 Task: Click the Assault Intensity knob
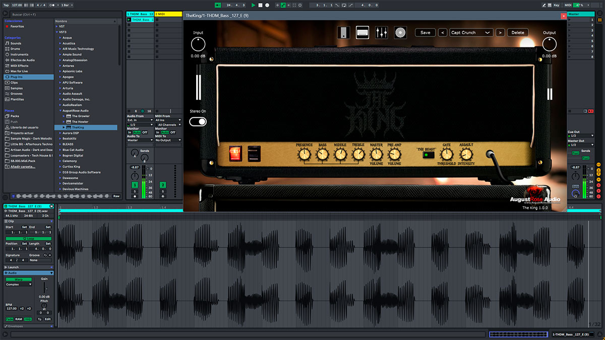point(466,155)
